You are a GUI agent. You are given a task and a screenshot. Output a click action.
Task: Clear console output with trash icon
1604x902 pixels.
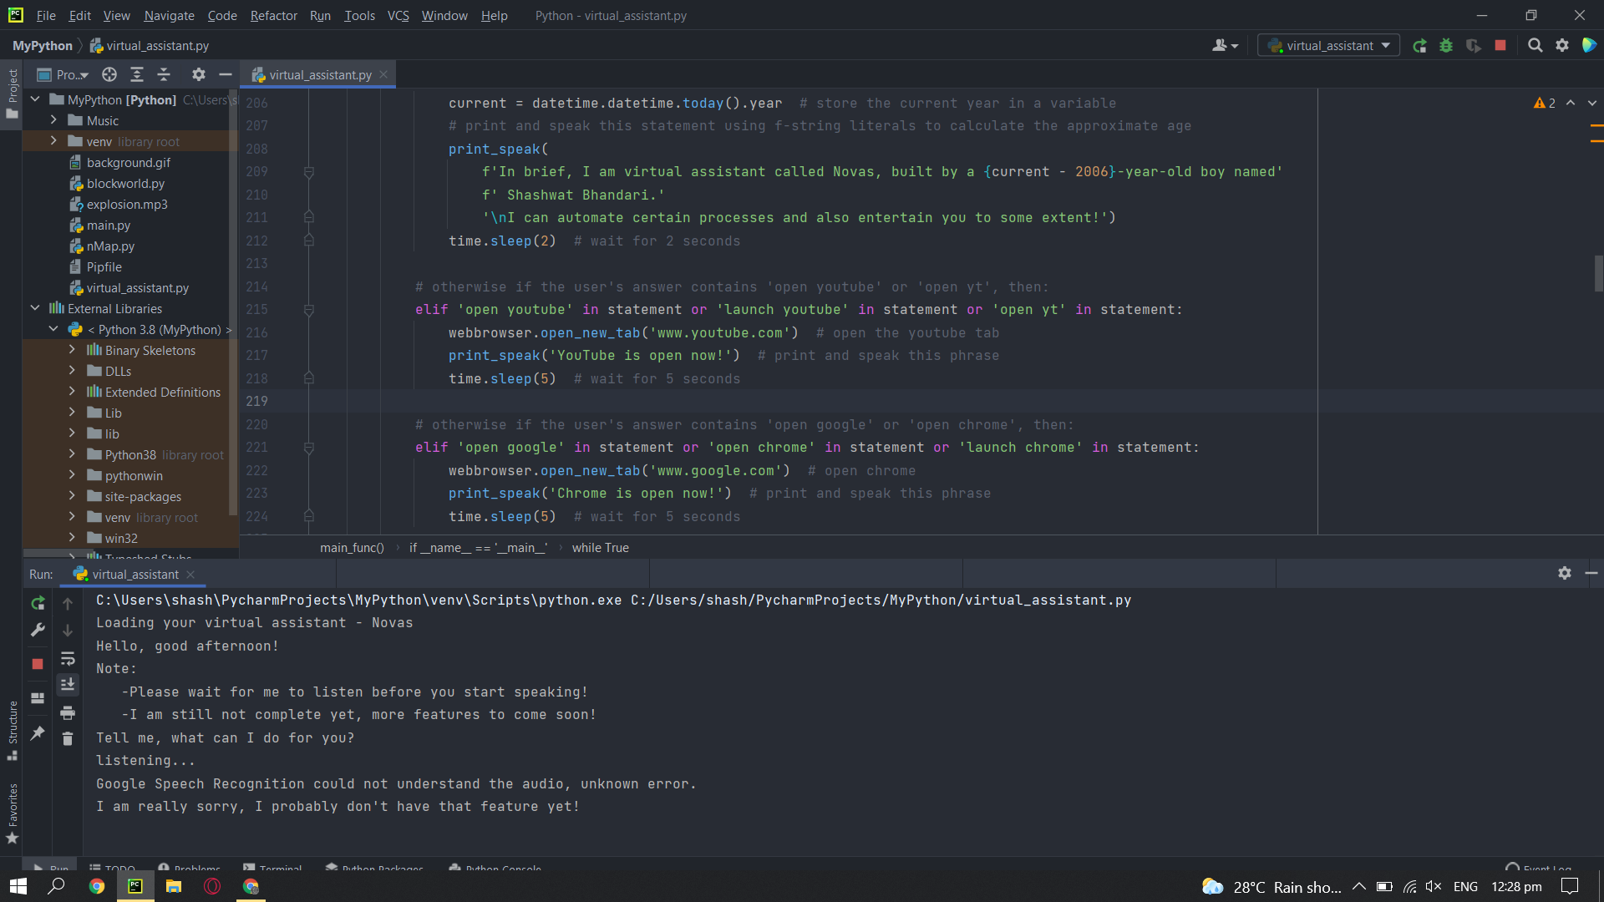tap(68, 739)
